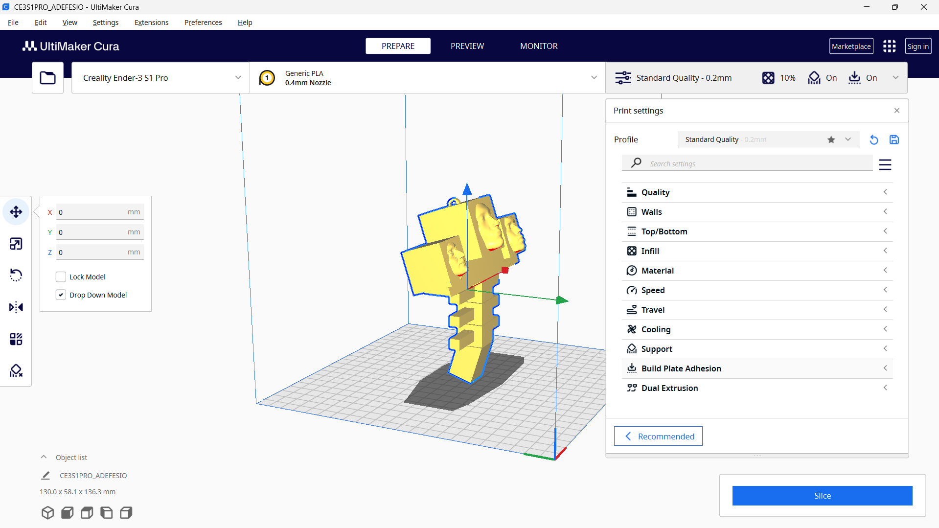The width and height of the screenshot is (939, 528).
Task: Open settings visibility hamburger menu
Action: pos(885,164)
